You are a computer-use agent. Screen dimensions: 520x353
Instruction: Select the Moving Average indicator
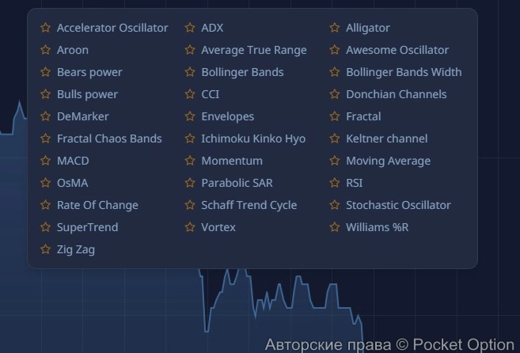coord(388,161)
